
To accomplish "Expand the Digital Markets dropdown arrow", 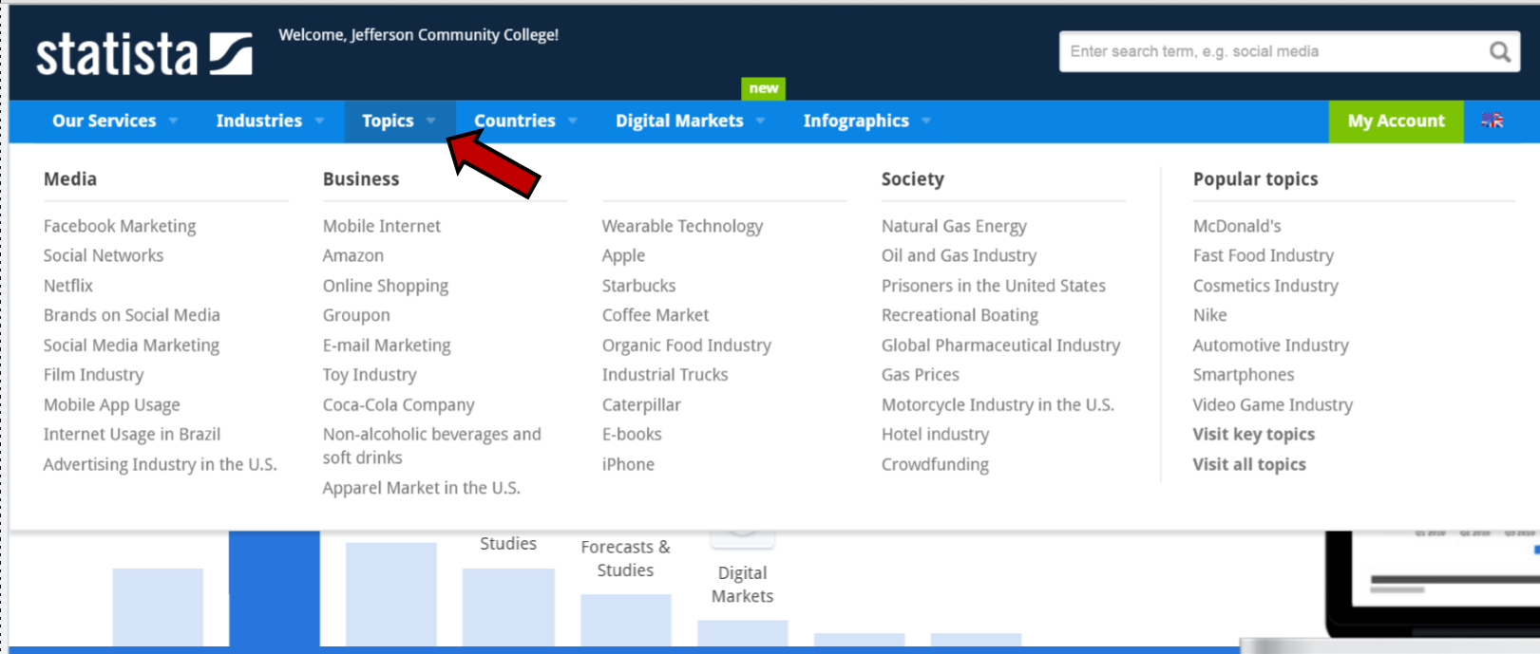I will 761,121.
